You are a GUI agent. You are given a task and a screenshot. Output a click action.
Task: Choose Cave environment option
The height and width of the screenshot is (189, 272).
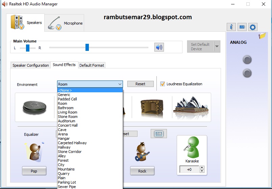pos(90,130)
